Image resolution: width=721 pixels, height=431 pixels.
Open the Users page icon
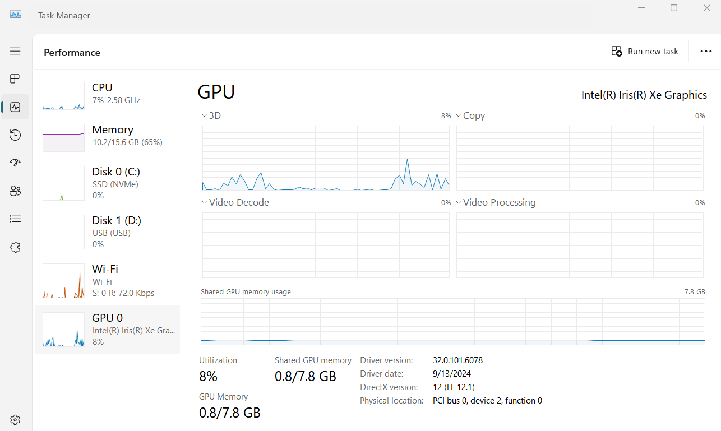point(15,191)
